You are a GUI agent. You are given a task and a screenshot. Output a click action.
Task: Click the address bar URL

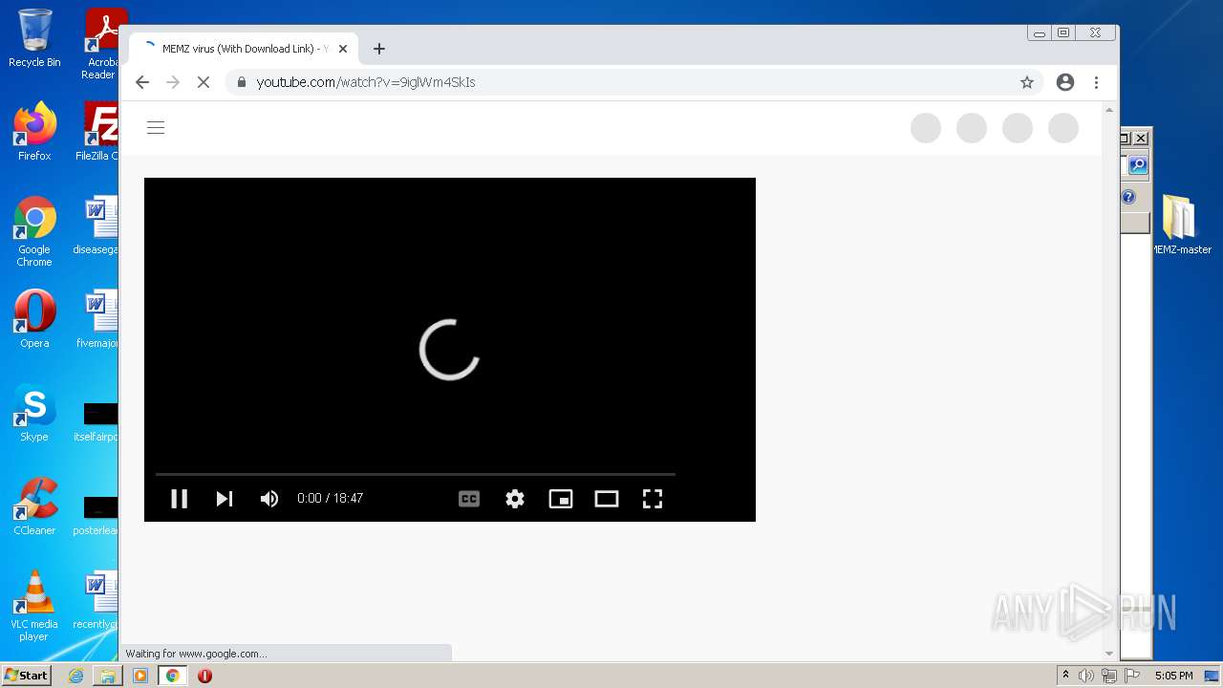tap(366, 82)
